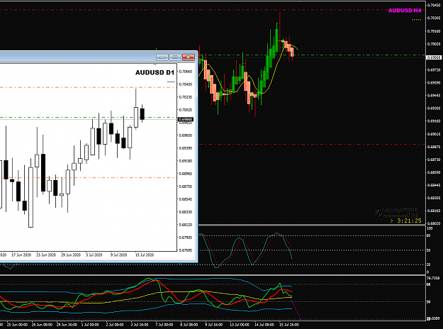Click the 76.7358 value on bottom indicator scale
The width and height of the screenshot is (443, 329).
click(x=433, y=279)
